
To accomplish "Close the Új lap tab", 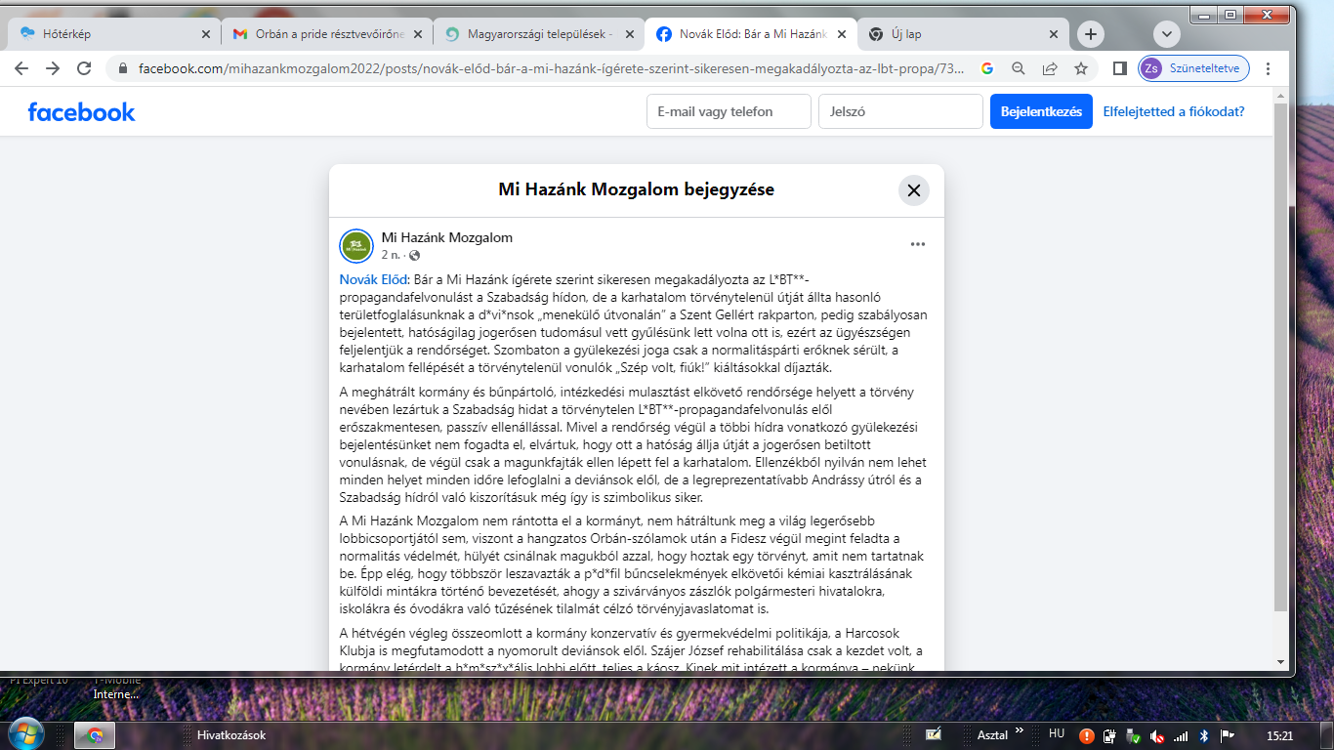I will pyautogui.click(x=1053, y=34).
